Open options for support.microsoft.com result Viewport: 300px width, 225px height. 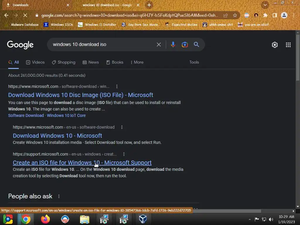[124, 154]
